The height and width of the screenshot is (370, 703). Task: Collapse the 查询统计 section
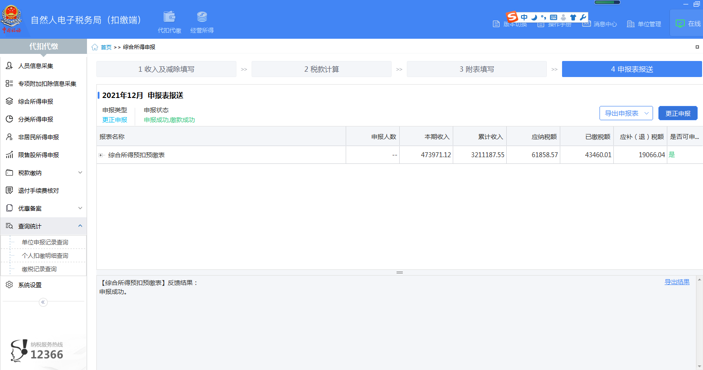pos(80,226)
